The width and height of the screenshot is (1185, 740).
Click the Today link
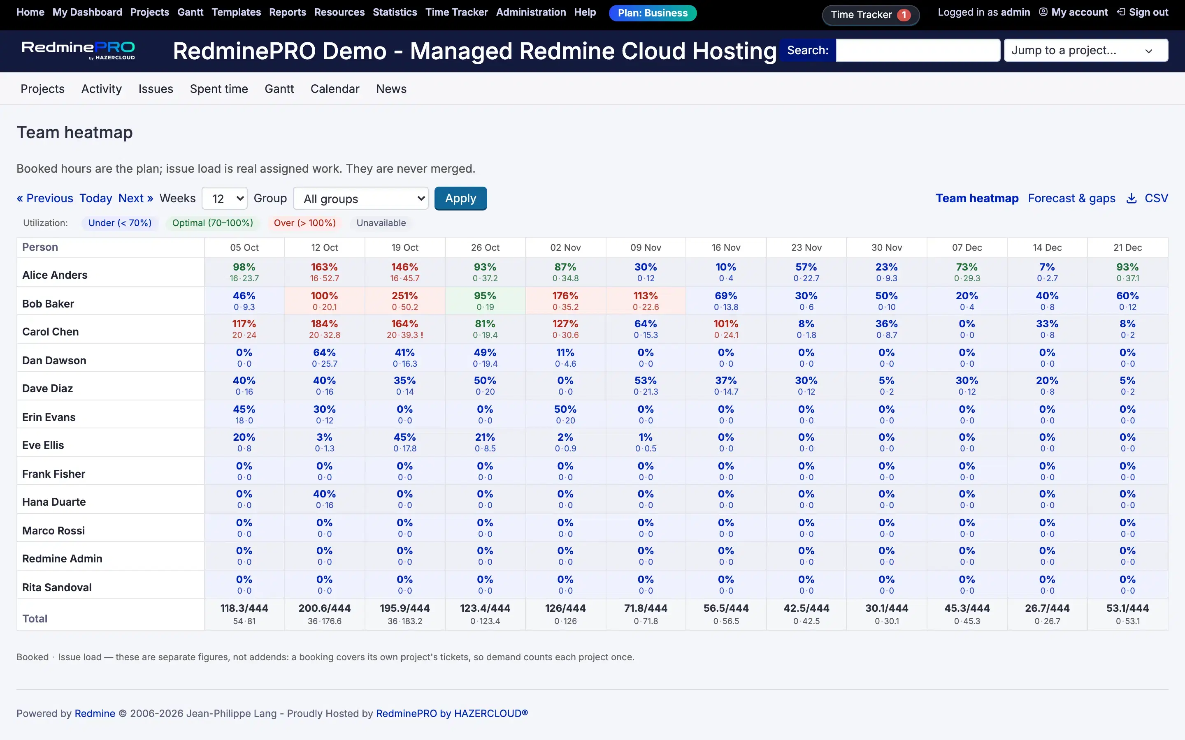click(x=96, y=198)
